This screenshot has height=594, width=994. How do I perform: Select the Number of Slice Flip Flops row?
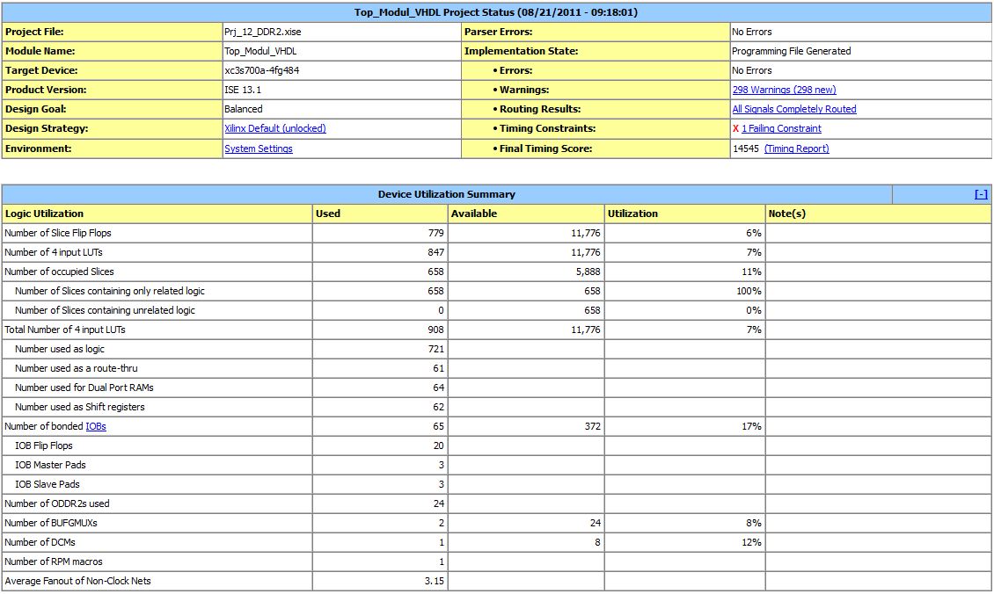[58, 233]
